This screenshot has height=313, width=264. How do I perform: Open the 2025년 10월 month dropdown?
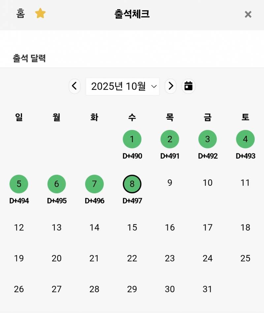pyautogui.click(x=122, y=86)
